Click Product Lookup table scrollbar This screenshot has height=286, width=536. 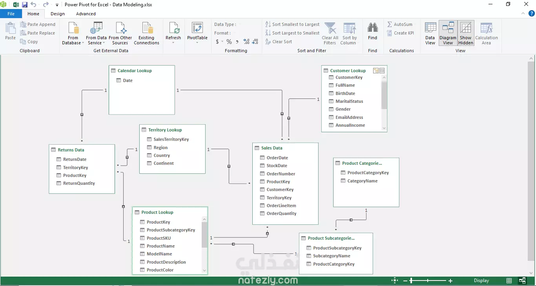click(x=204, y=235)
